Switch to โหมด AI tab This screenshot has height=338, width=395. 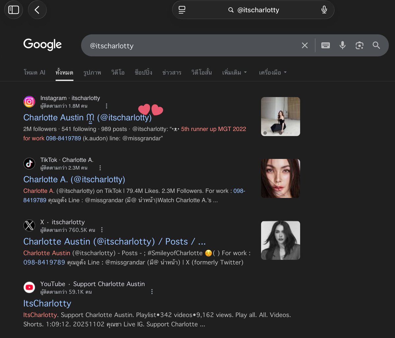tap(35, 72)
